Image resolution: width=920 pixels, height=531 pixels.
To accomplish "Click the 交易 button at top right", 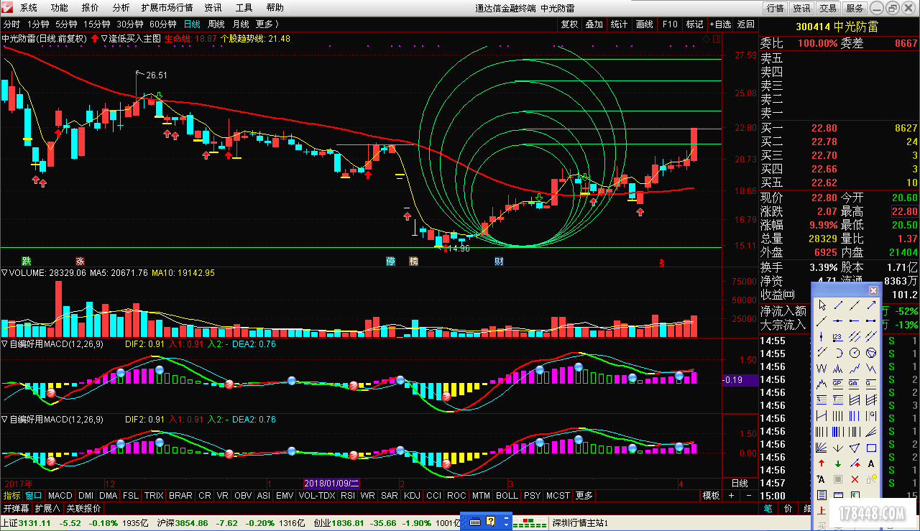I will (x=828, y=8).
